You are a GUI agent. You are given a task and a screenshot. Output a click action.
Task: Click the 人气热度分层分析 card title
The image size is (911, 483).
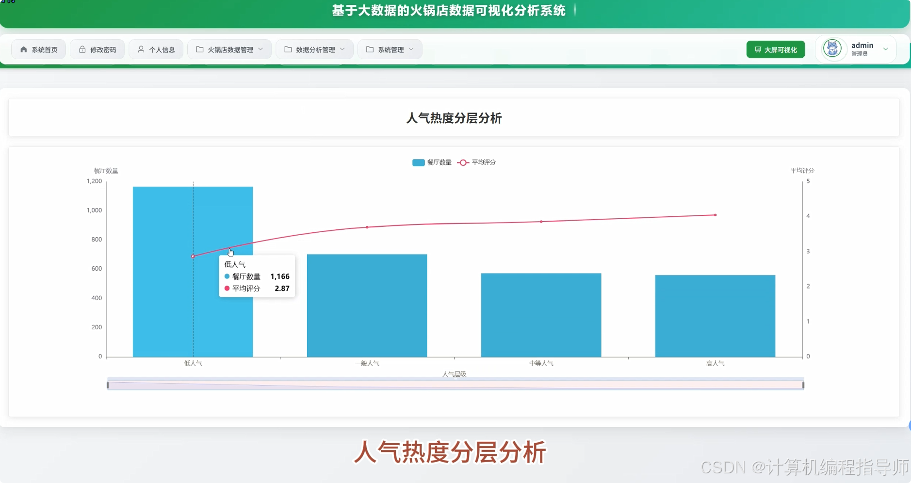454,118
